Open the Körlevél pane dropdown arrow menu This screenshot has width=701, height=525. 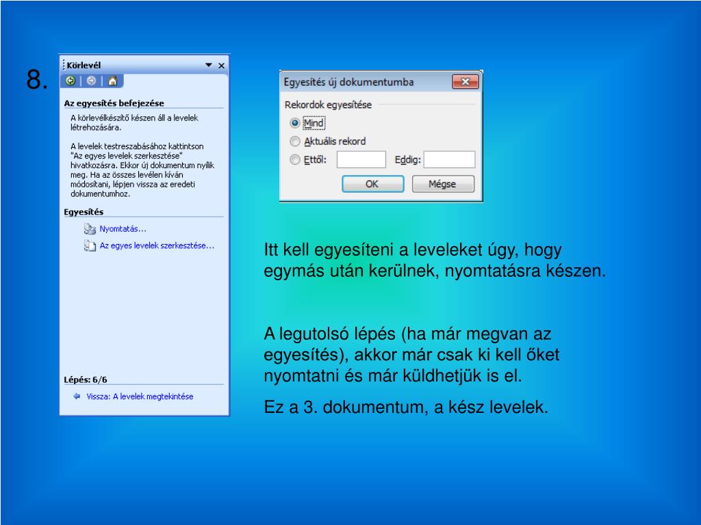pyautogui.click(x=208, y=65)
